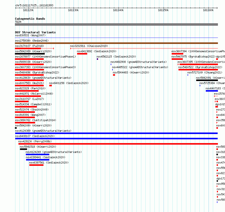Open nsv5841518 (Almarri2020) label
Viewport: 225px width, 212px height.
click(x=38, y=147)
